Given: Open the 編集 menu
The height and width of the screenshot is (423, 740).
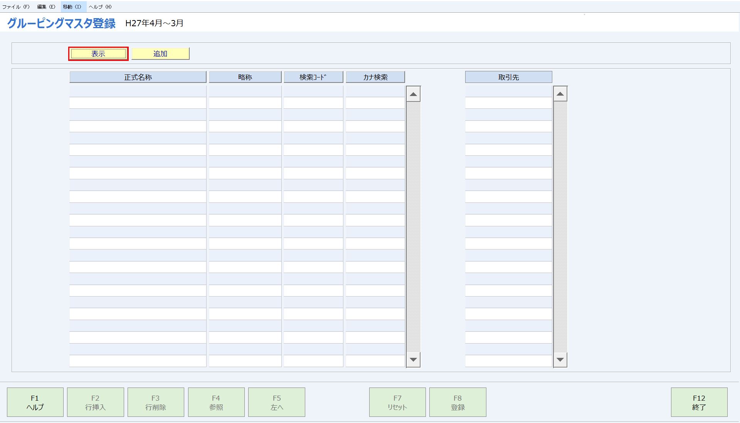Looking at the screenshot, I should pos(46,7).
